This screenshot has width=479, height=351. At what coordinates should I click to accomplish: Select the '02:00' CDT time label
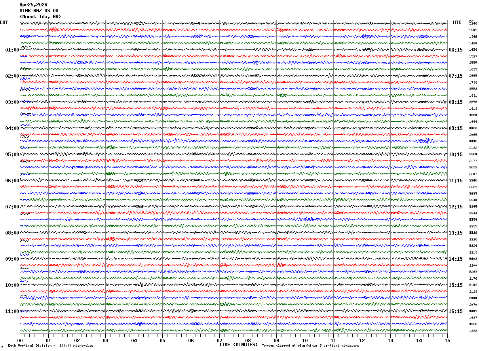click(x=12, y=76)
